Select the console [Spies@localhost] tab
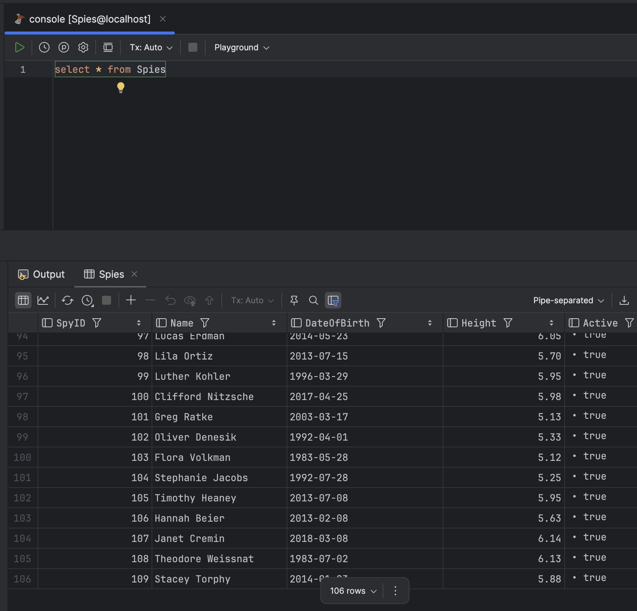Screen dimensions: 637x611 pyautogui.click(x=90, y=19)
